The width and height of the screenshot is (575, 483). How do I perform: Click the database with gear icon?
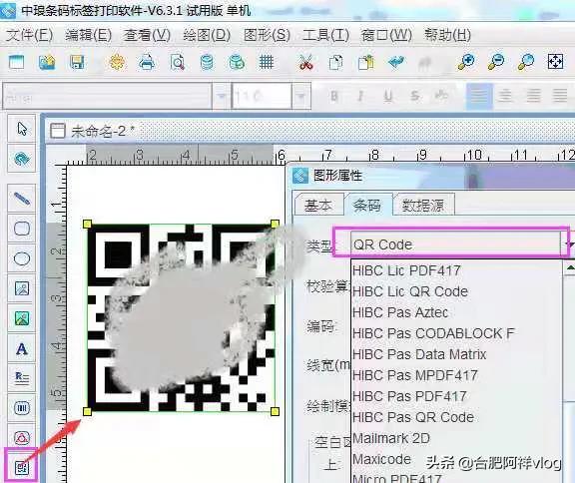pos(237,62)
